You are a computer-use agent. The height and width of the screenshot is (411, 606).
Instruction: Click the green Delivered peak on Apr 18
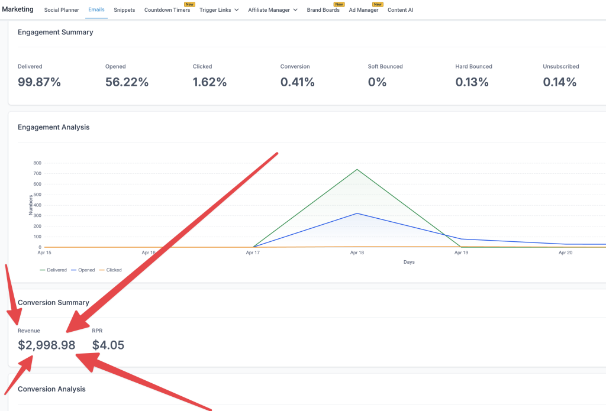357,170
